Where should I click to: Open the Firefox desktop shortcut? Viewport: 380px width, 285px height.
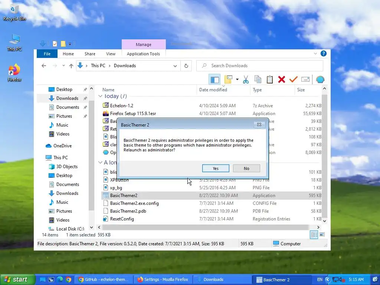coord(14,72)
